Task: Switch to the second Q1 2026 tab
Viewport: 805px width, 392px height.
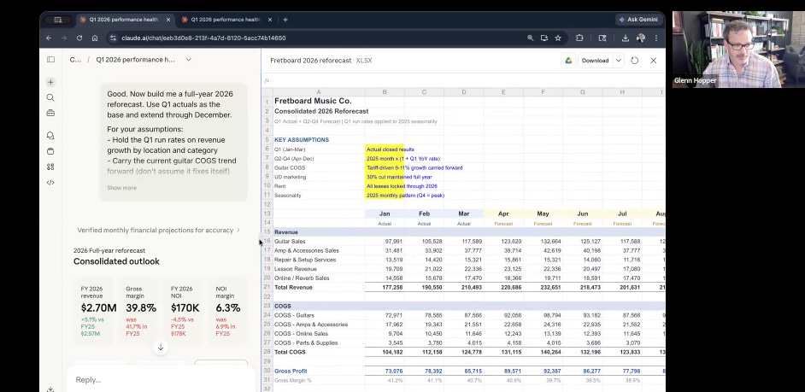Action: 226,20
